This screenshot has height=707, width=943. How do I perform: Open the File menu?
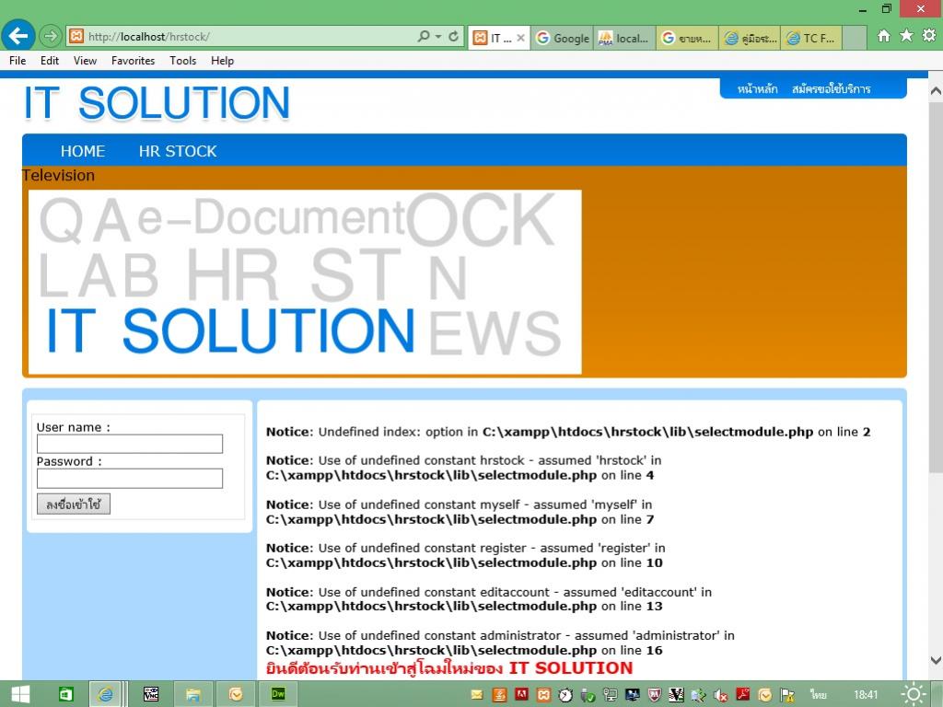click(17, 61)
